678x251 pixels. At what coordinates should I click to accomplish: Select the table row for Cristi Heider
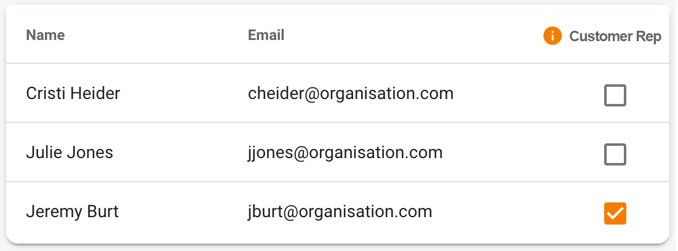point(338,94)
